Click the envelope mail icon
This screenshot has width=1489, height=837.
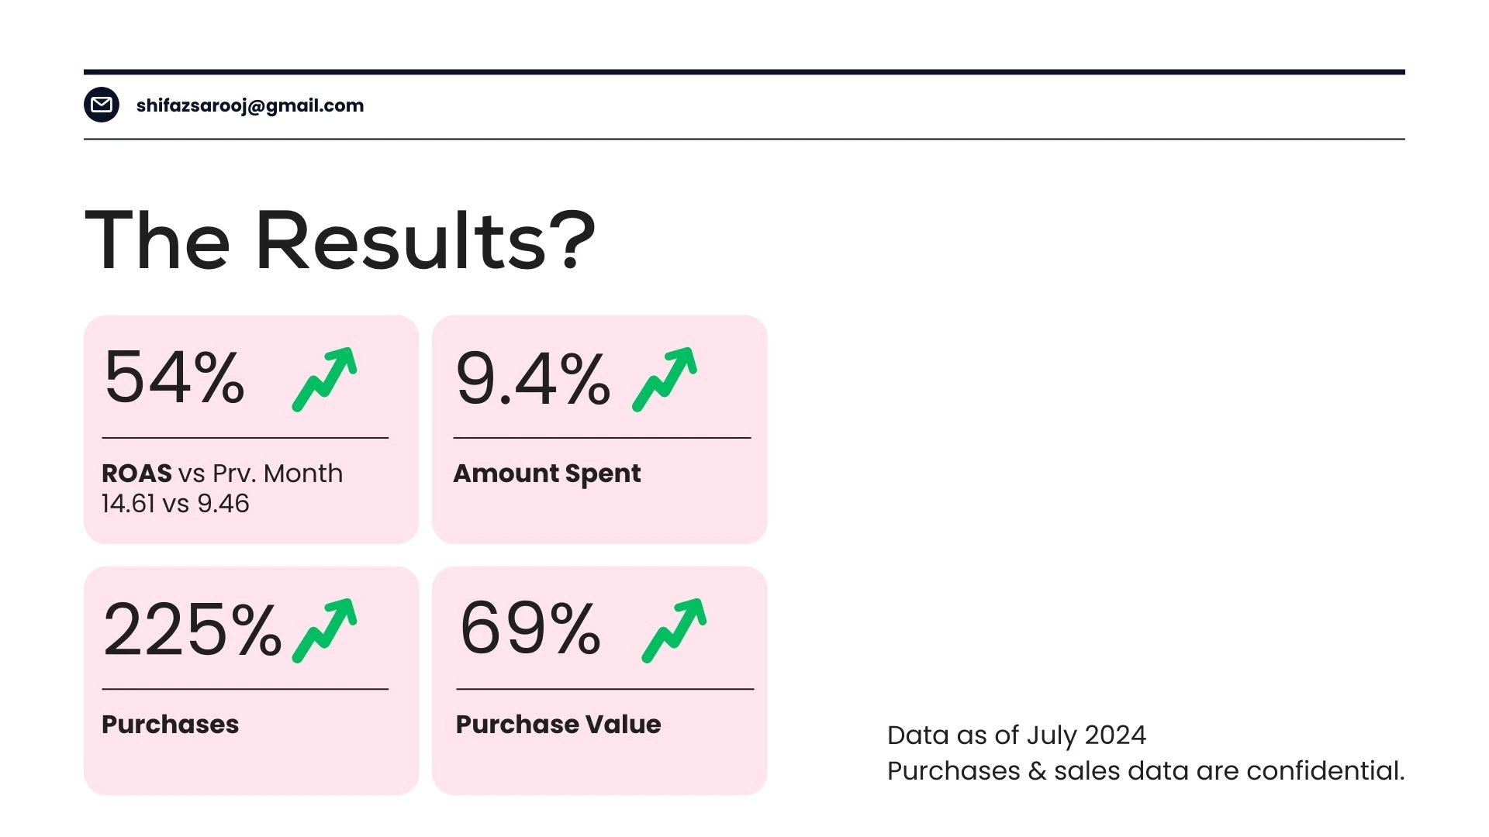[102, 105]
